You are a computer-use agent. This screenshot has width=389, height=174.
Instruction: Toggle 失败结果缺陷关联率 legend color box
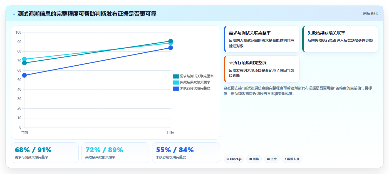click(176, 82)
